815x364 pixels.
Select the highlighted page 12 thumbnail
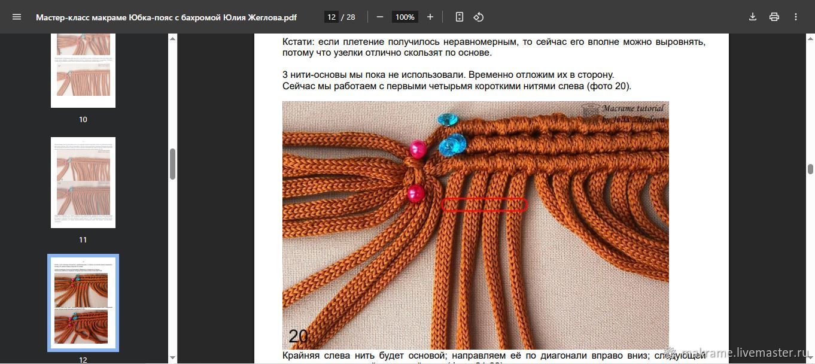(x=83, y=302)
